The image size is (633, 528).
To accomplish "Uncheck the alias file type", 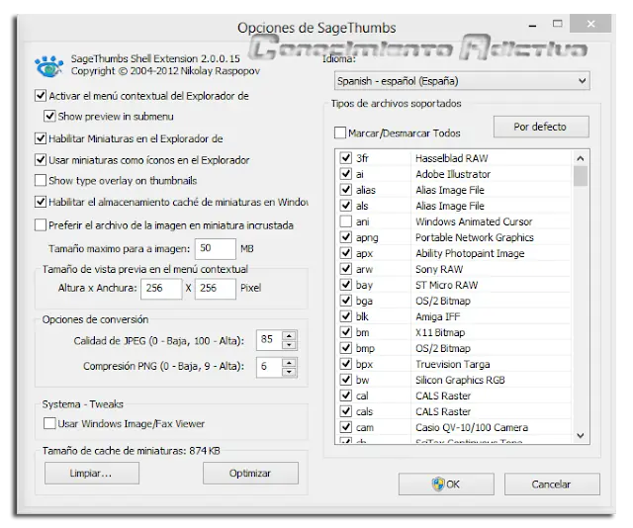I will (x=345, y=189).
